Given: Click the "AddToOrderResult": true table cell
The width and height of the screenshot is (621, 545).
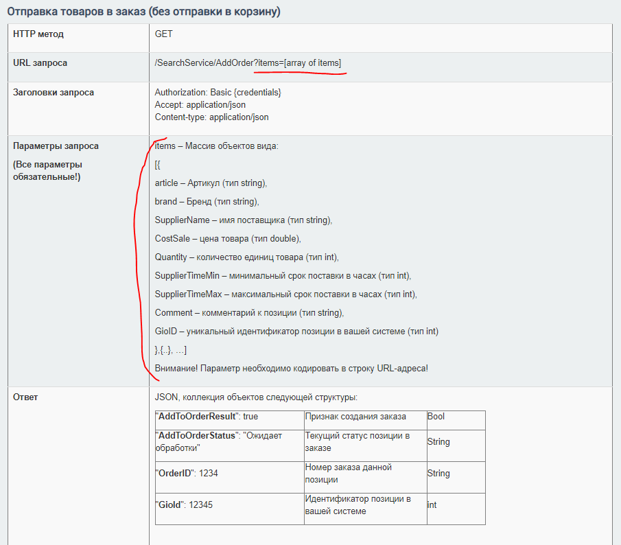Looking at the screenshot, I should click(x=230, y=420).
